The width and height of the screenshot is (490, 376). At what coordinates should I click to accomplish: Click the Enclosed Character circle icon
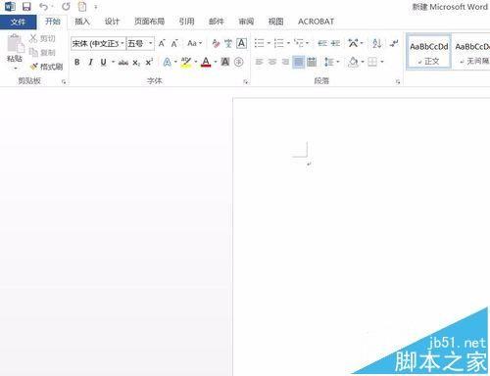point(239,62)
